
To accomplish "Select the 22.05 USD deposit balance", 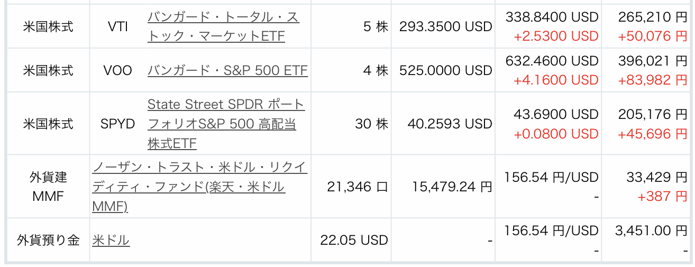I will (354, 240).
